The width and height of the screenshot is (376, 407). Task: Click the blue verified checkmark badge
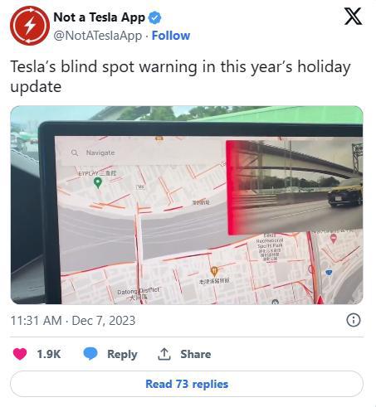click(x=154, y=18)
